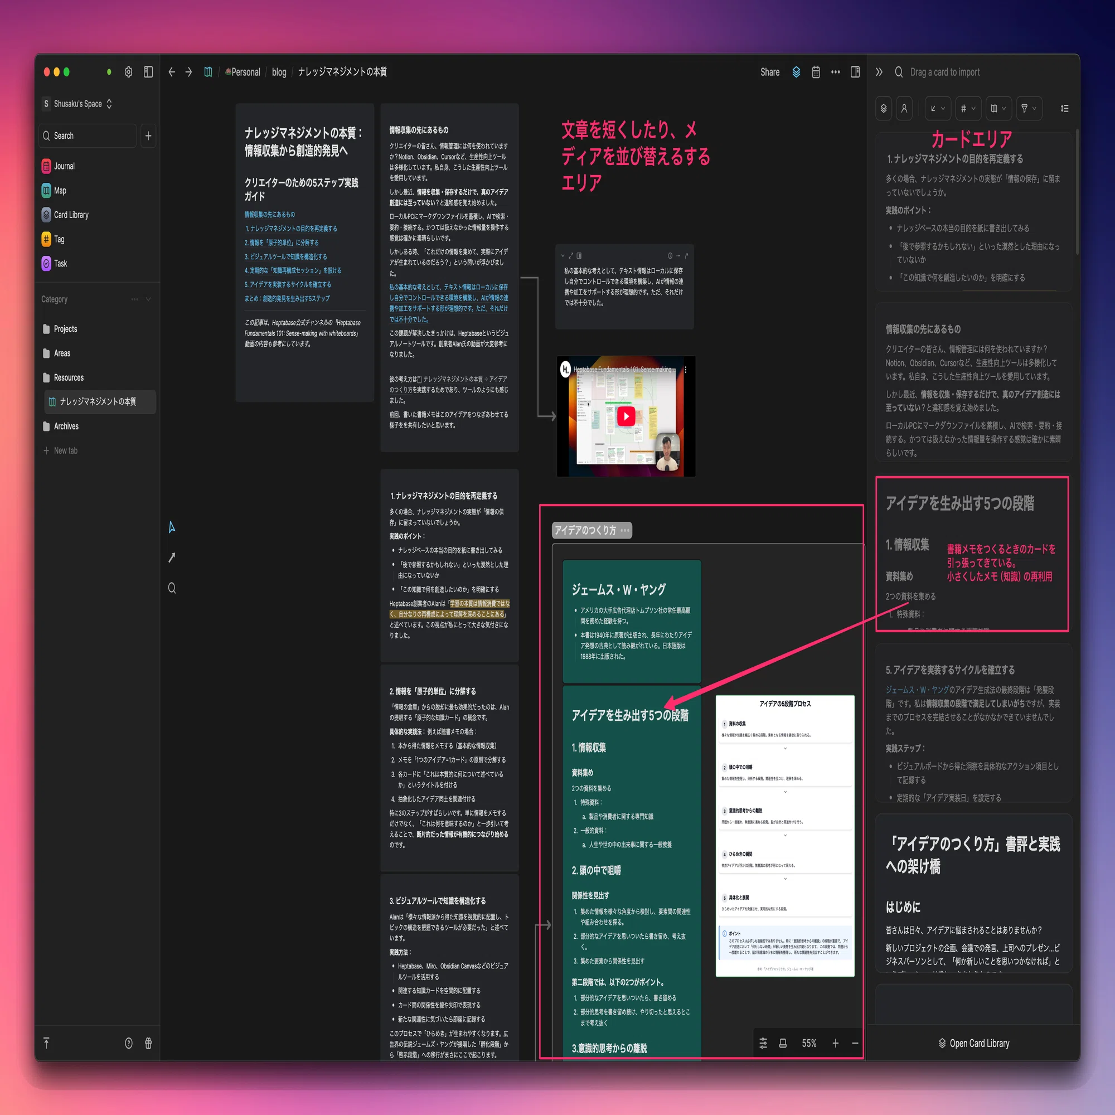Select the whiteboard search magnifier tool
This screenshot has width=1115, height=1115.
click(172, 588)
